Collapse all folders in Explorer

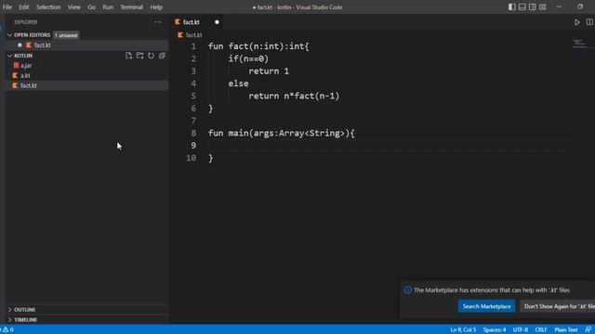pos(162,56)
